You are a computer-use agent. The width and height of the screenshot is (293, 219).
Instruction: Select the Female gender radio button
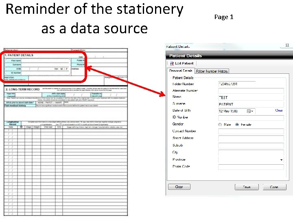237,125
